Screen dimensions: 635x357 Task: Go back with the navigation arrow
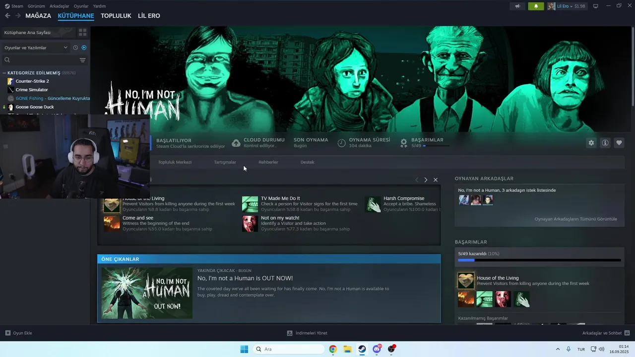tap(7, 16)
